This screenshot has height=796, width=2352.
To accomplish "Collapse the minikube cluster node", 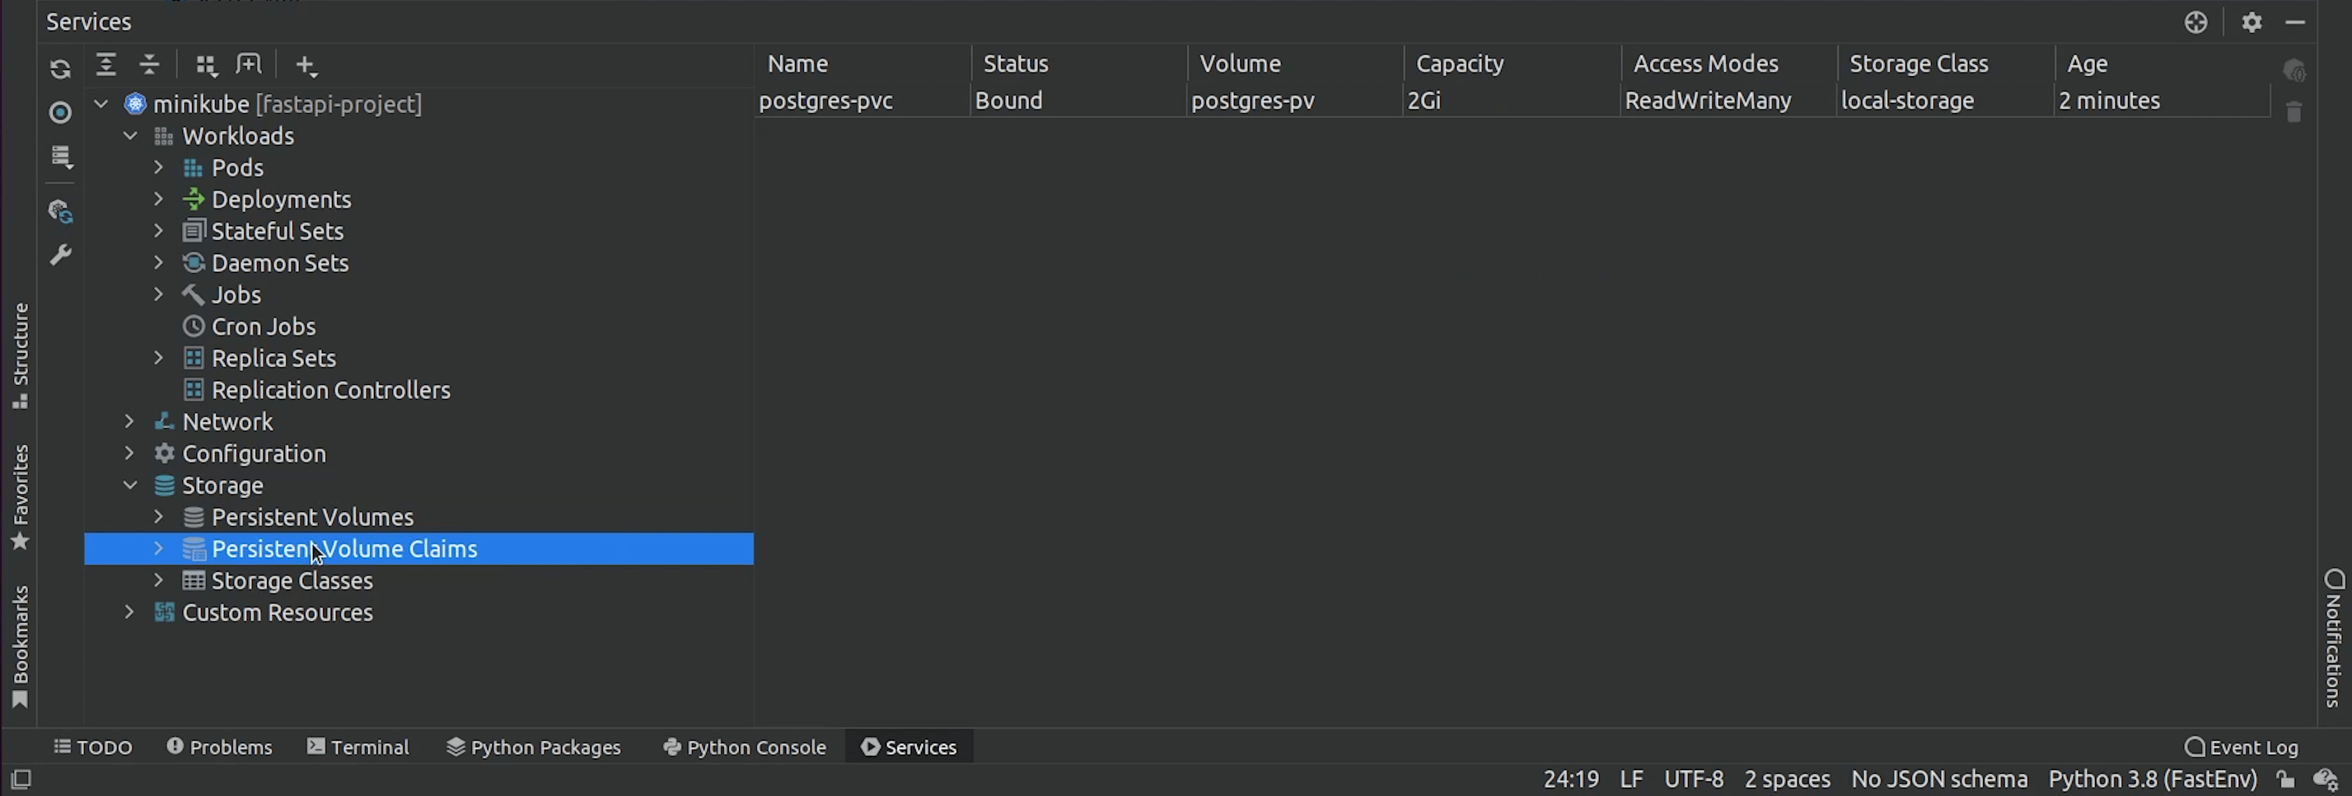I will click(x=101, y=104).
